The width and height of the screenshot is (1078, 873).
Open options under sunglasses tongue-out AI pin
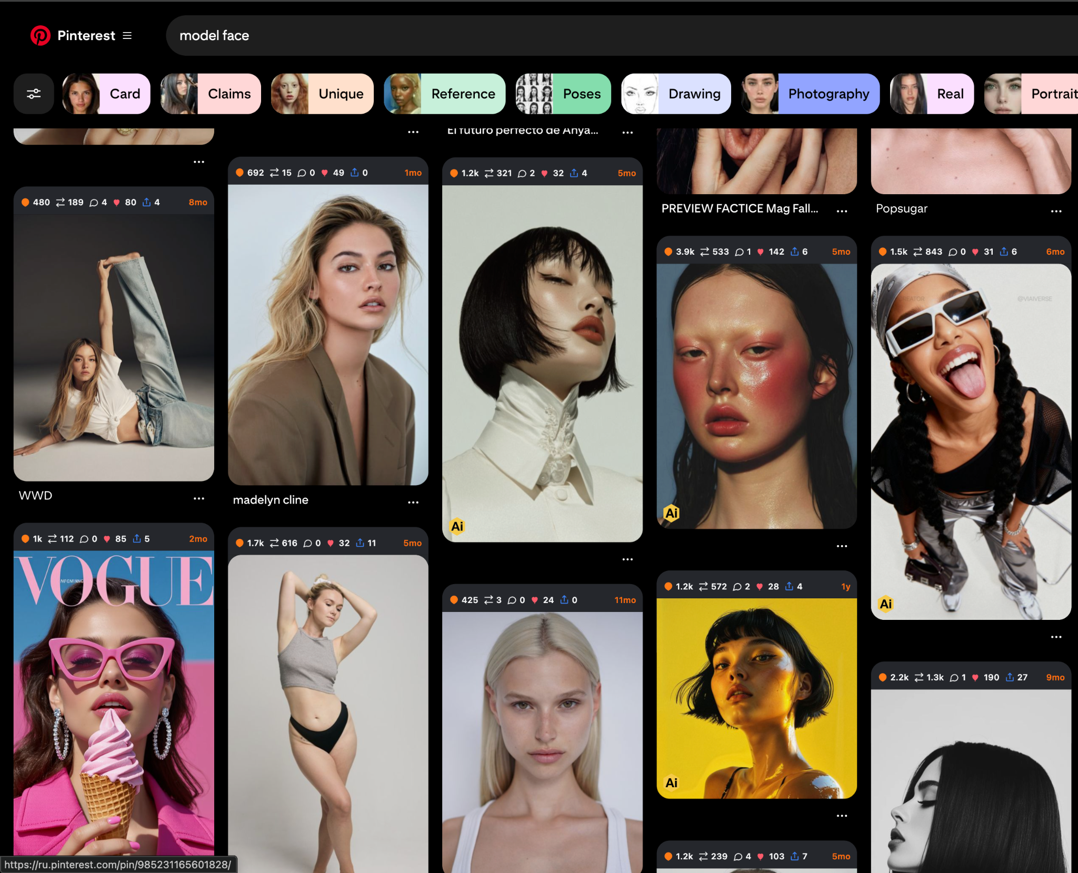point(1056,637)
